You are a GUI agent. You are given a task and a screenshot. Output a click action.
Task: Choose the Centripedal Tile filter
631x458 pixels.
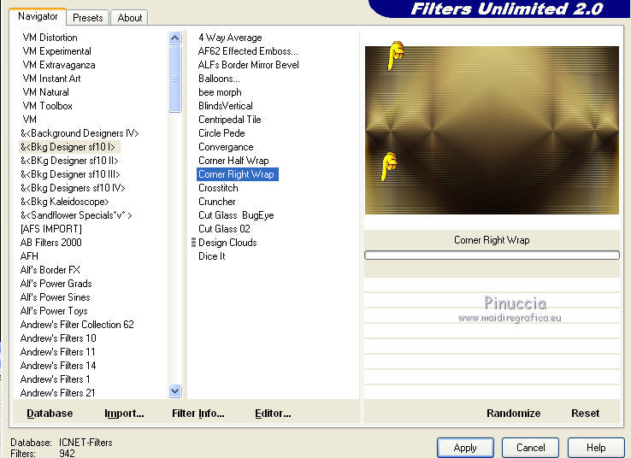[x=229, y=120]
